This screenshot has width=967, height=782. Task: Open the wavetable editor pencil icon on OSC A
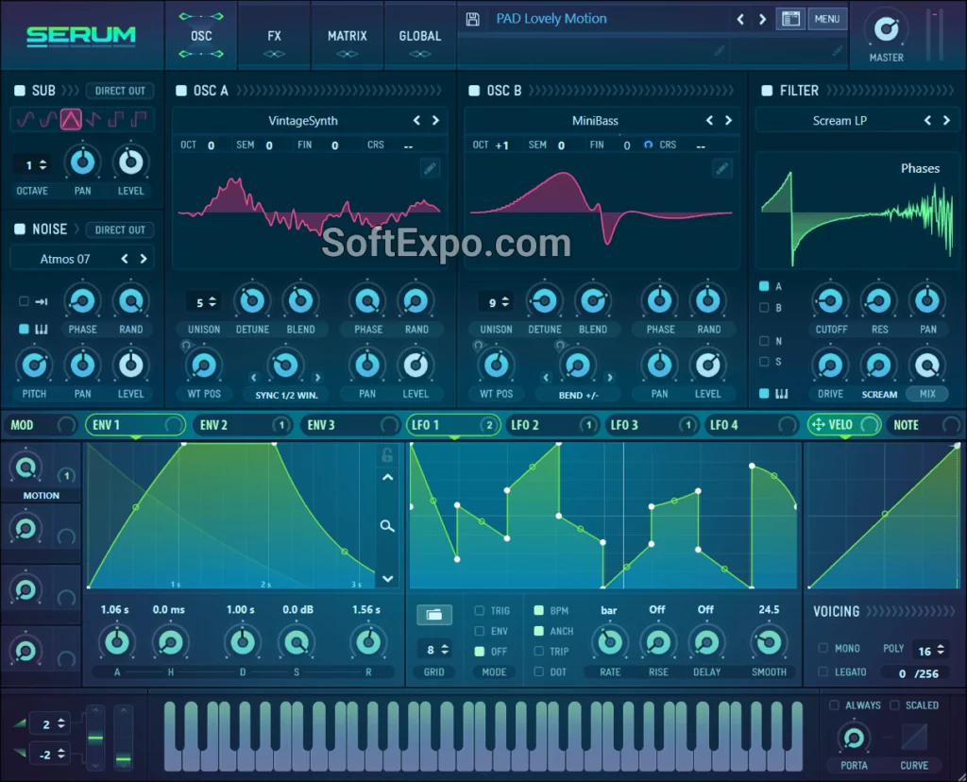coord(430,167)
